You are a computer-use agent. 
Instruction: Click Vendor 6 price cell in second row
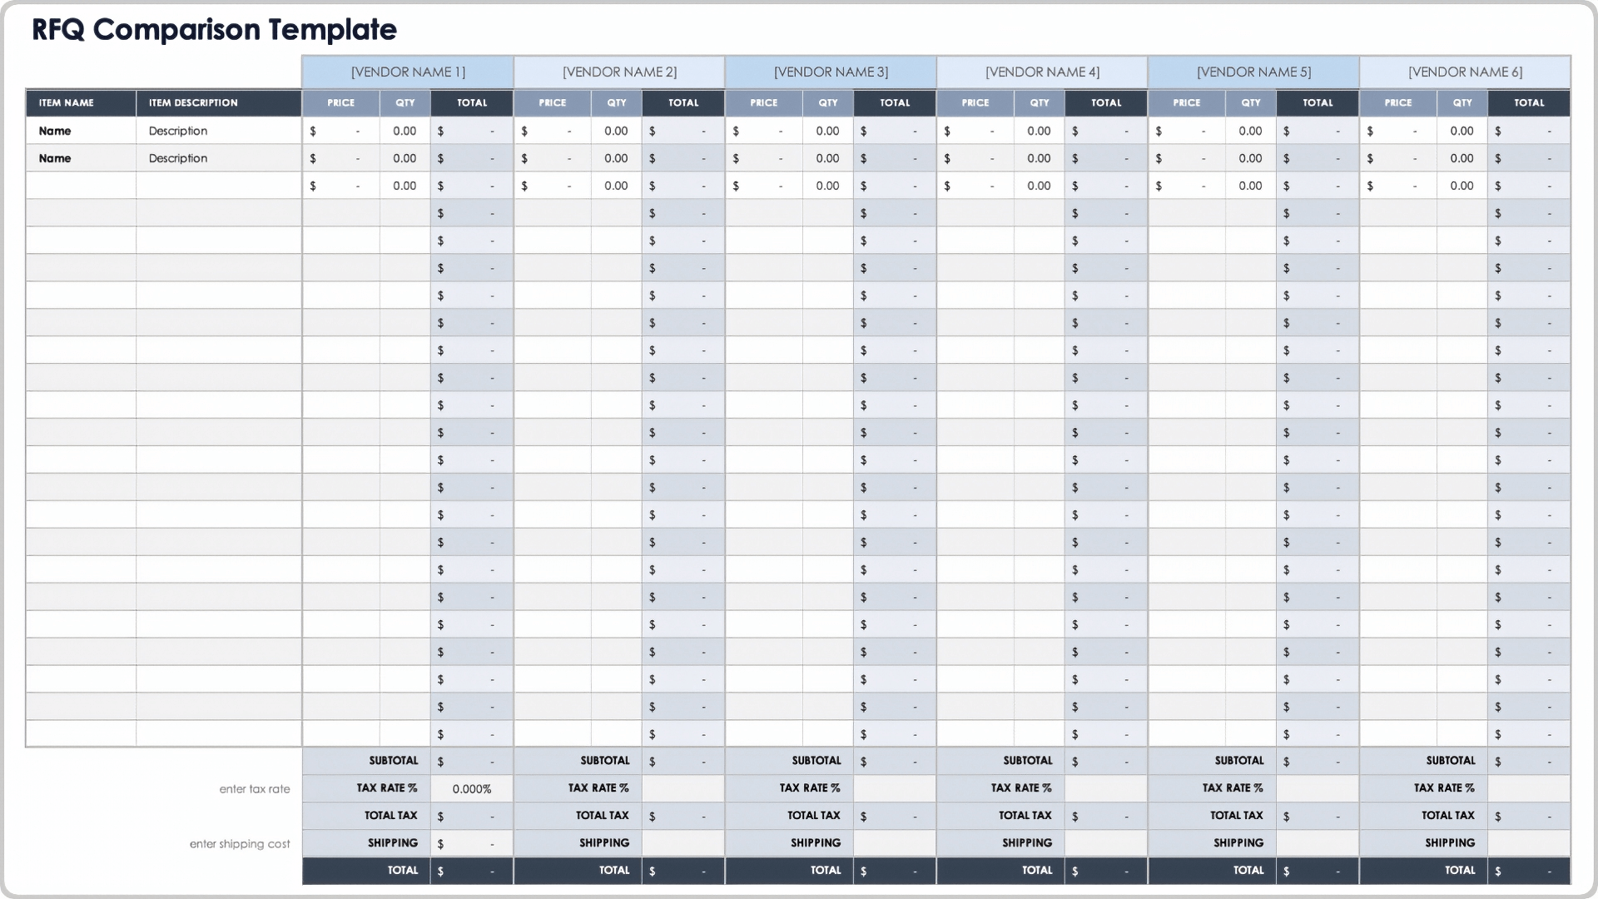click(x=1398, y=158)
